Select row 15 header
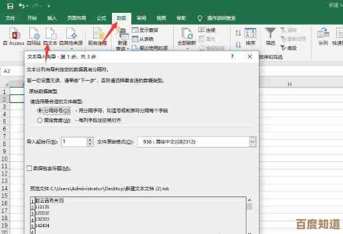Image resolution: width=343 pixels, height=234 pixels. click(5, 196)
